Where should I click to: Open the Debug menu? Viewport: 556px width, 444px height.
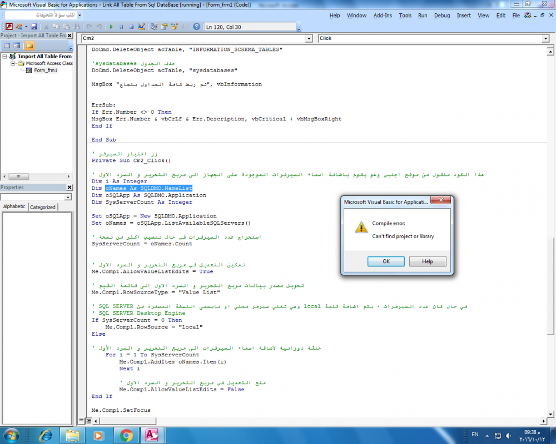coord(442,16)
